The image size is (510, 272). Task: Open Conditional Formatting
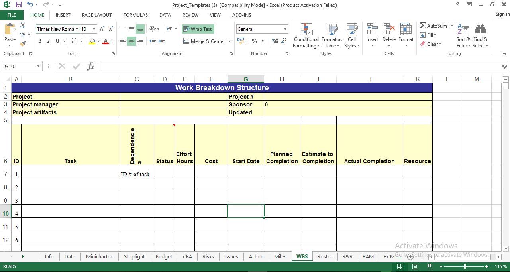[306, 35]
